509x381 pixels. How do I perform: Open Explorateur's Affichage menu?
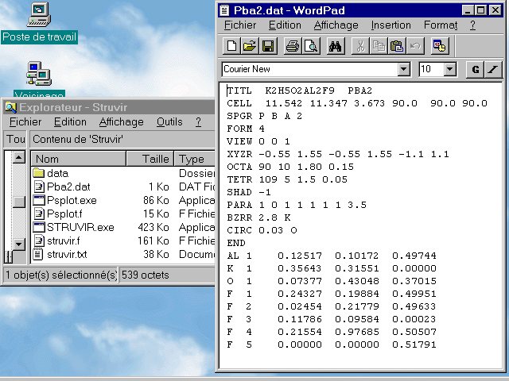point(122,121)
